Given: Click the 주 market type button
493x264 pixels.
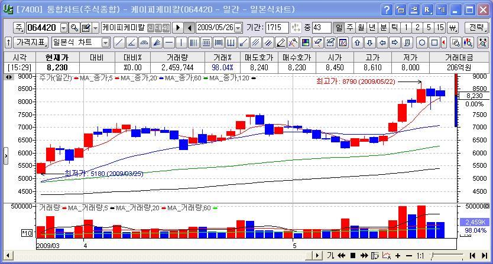Looking at the screenshot, I should coord(18,28).
